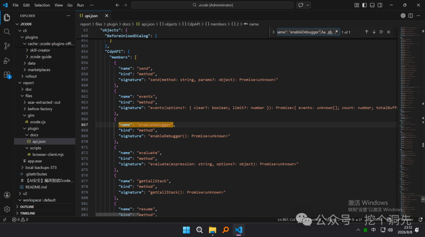Screen dimensions: 425x237
Task: Open the Selection menu
Action: click(x=42, y=5)
